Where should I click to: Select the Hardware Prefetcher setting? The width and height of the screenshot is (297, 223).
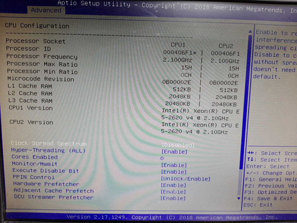pyautogui.click(x=46, y=184)
